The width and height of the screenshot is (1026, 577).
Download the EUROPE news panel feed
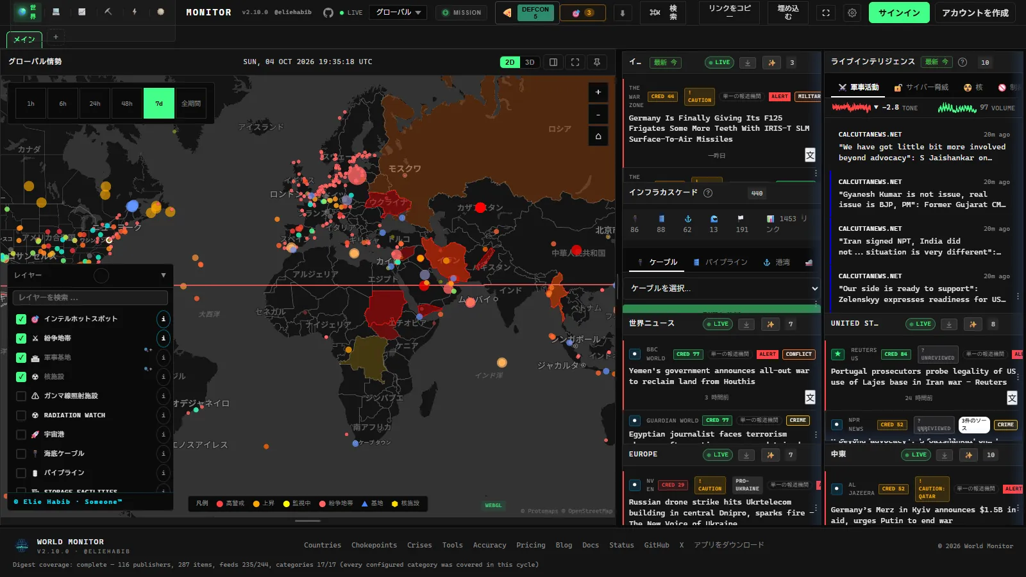[746, 455]
